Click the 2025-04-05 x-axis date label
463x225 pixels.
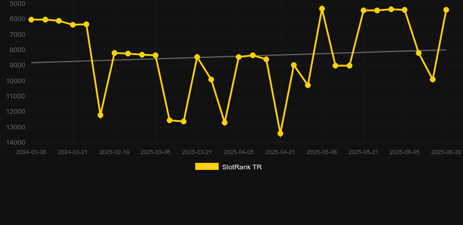239,152
